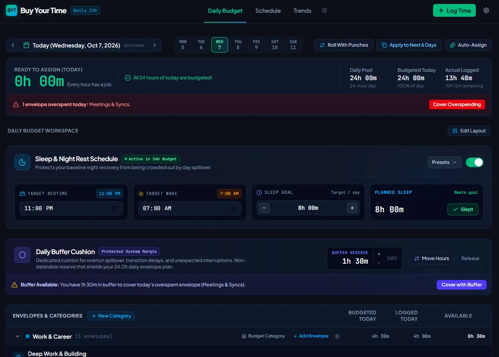Open Edit Layout for the workspace
This screenshot has width=499, height=357.
(469, 131)
